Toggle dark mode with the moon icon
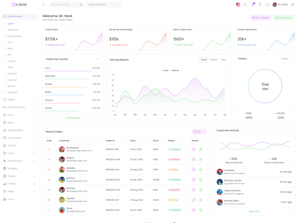The image size is (297, 223). tap(245, 4)
